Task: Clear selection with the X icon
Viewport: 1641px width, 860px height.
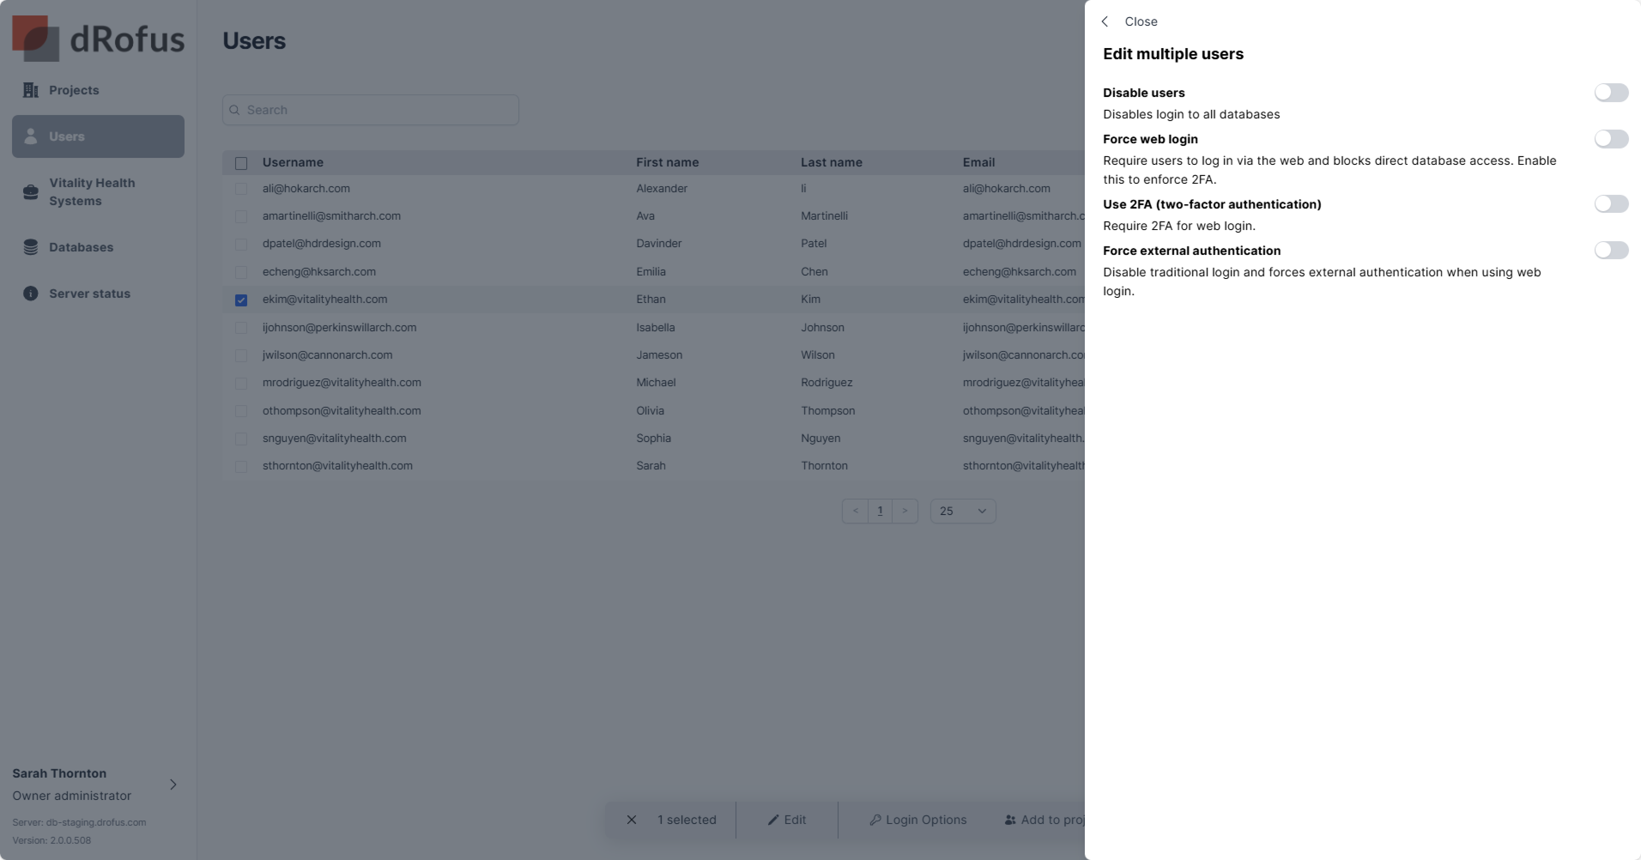Action: tap(631, 820)
